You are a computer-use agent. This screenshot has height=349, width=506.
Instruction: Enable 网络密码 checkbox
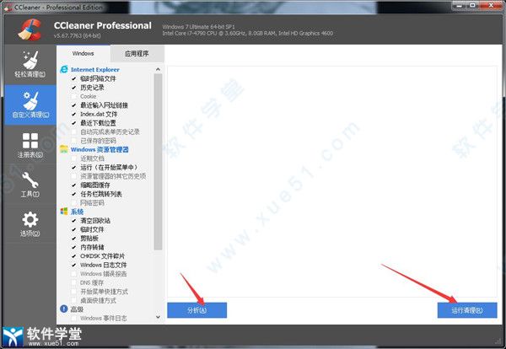click(74, 202)
